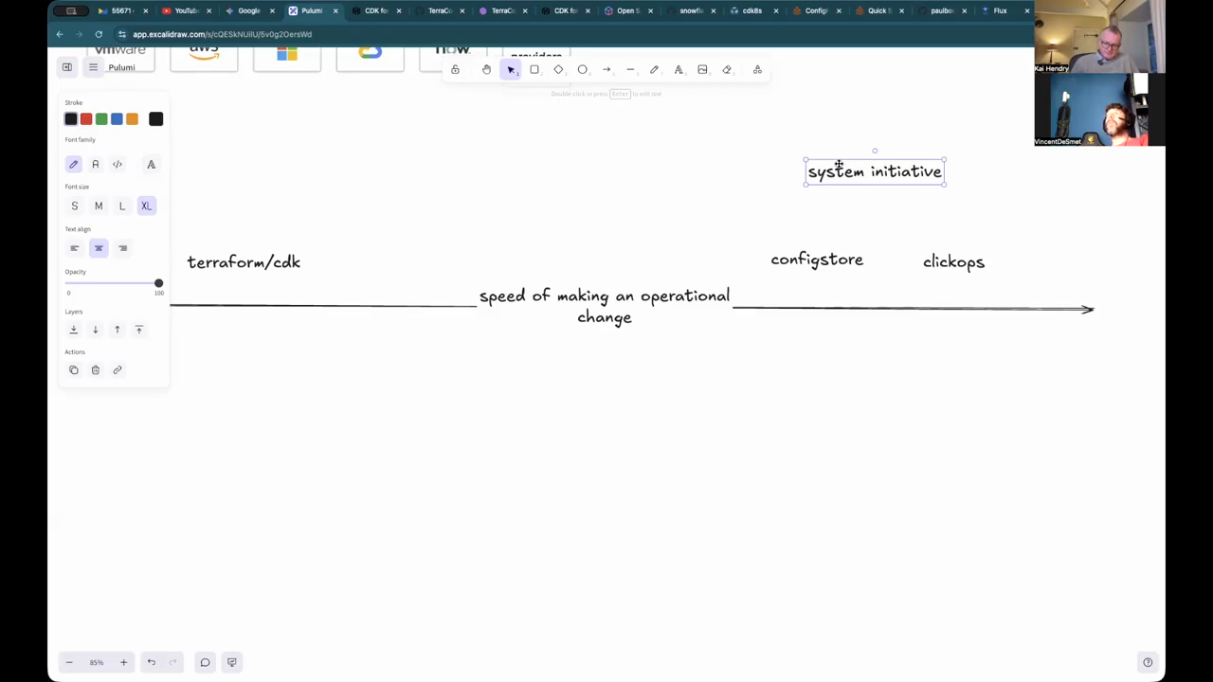Toggle the keep-tool-active lock
Viewport: 1213px width, 682px height.
click(455, 69)
